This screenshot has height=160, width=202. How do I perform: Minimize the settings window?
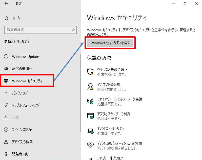point(173,4)
